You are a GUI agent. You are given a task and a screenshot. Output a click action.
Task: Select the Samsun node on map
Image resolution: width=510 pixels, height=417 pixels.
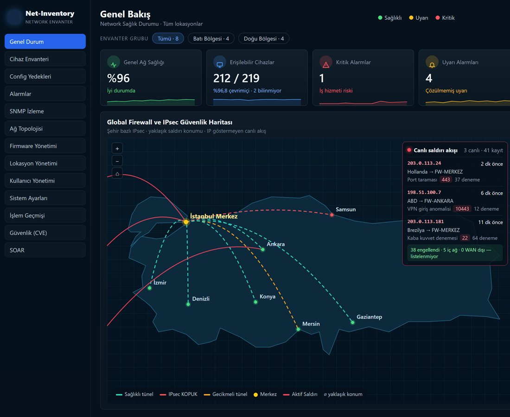click(x=332, y=215)
